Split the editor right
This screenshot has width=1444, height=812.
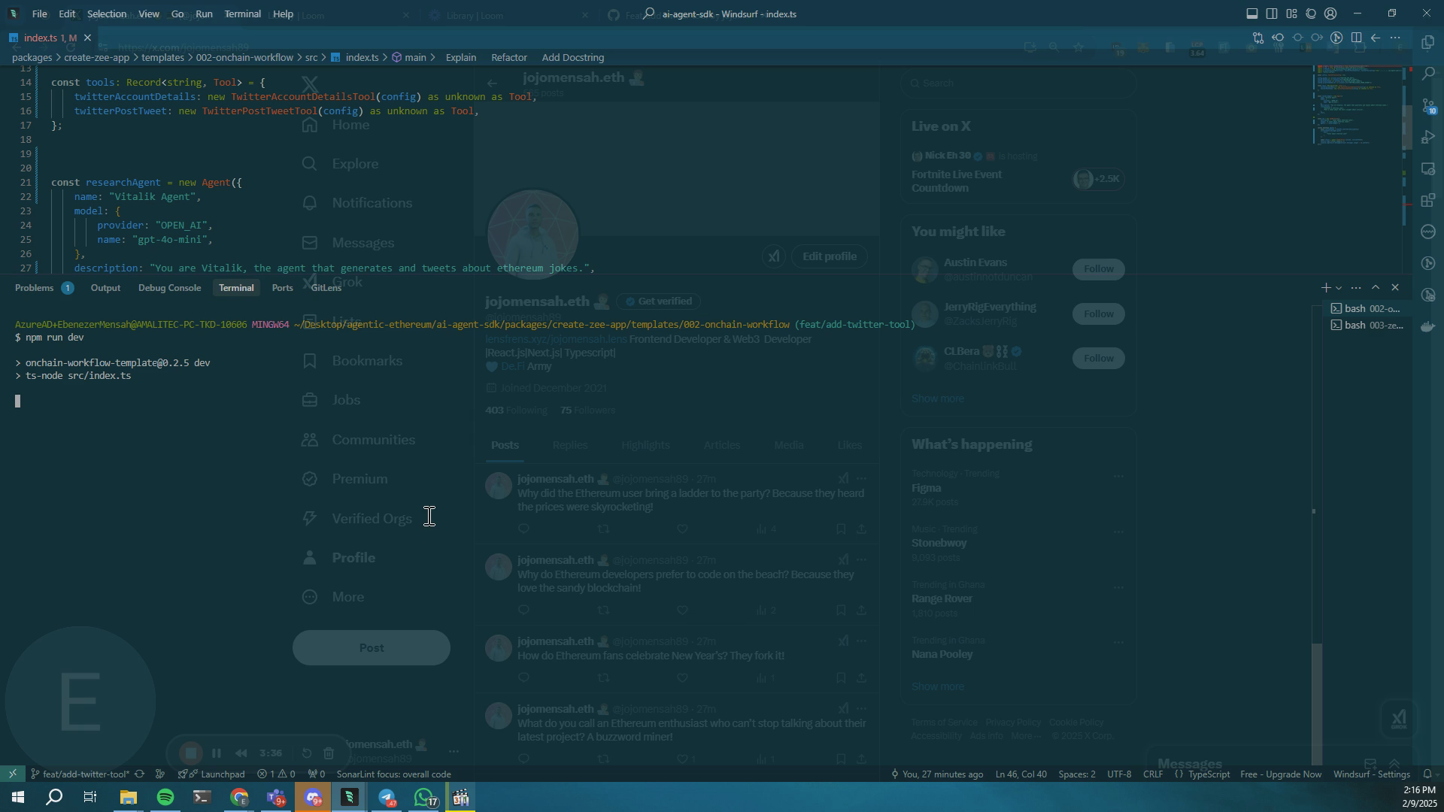tap(1356, 38)
